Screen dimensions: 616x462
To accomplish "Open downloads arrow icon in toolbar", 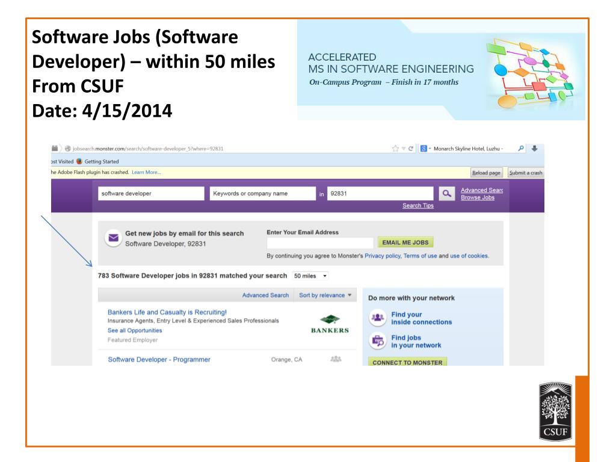I will pyautogui.click(x=535, y=149).
